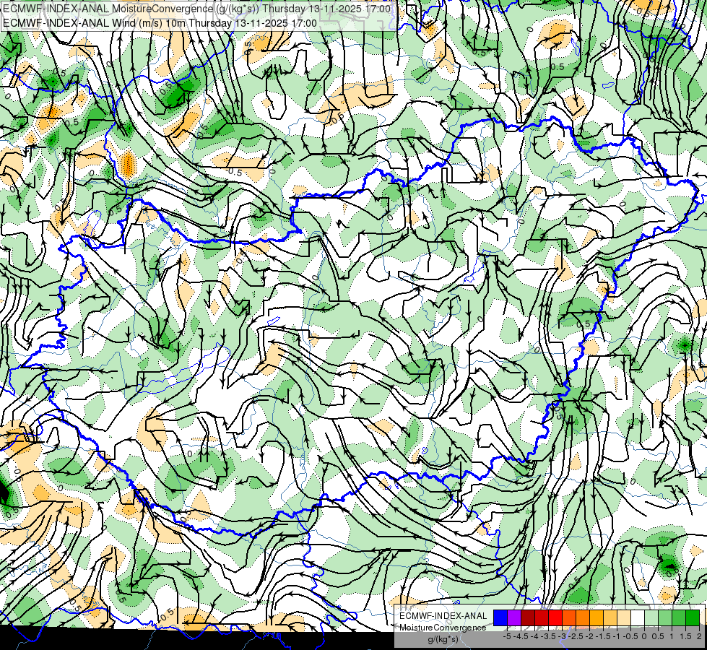Click the MoistureConvergence title line at top

click(x=196, y=9)
